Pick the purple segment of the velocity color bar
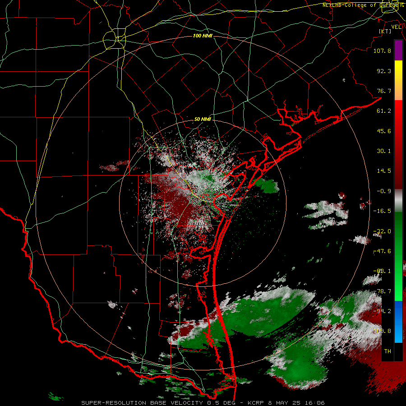Viewport: 406px width, 406px height. [x=398, y=50]
